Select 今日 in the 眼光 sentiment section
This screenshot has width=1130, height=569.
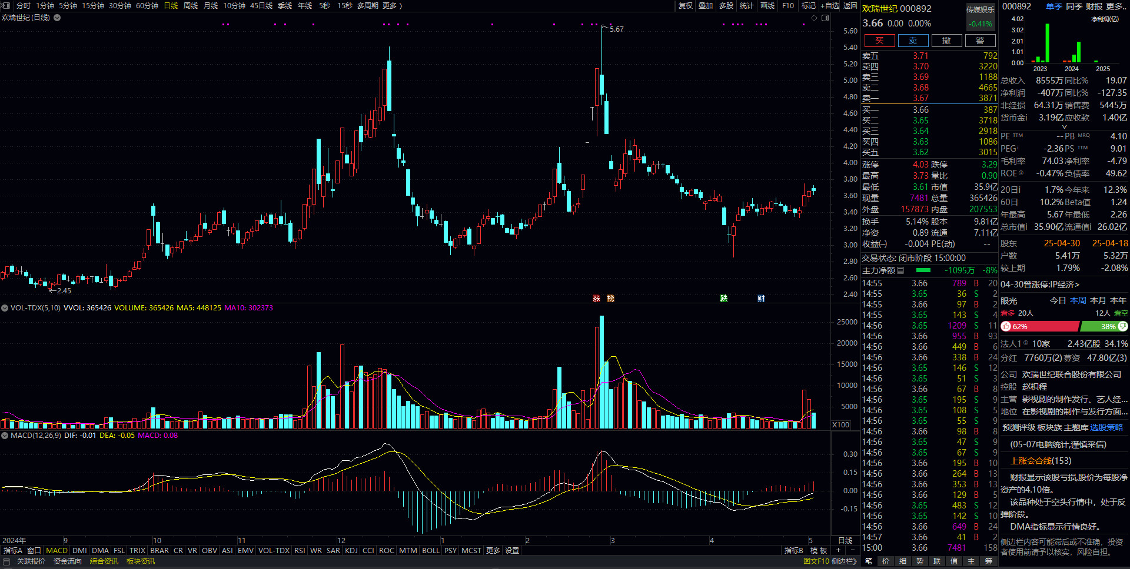point(1058,300)
